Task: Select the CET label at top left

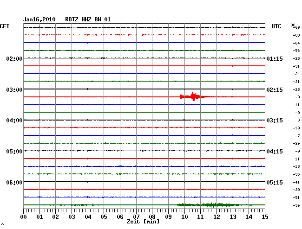Action: (5, 26)
